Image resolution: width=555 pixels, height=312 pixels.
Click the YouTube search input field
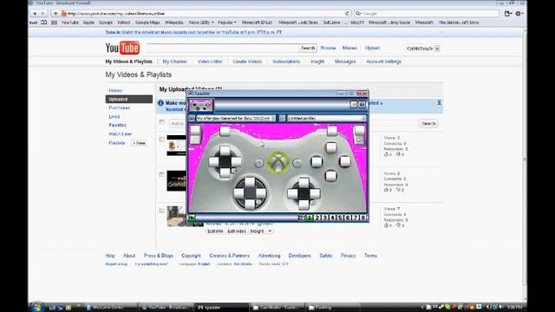[x=223, y=49]
